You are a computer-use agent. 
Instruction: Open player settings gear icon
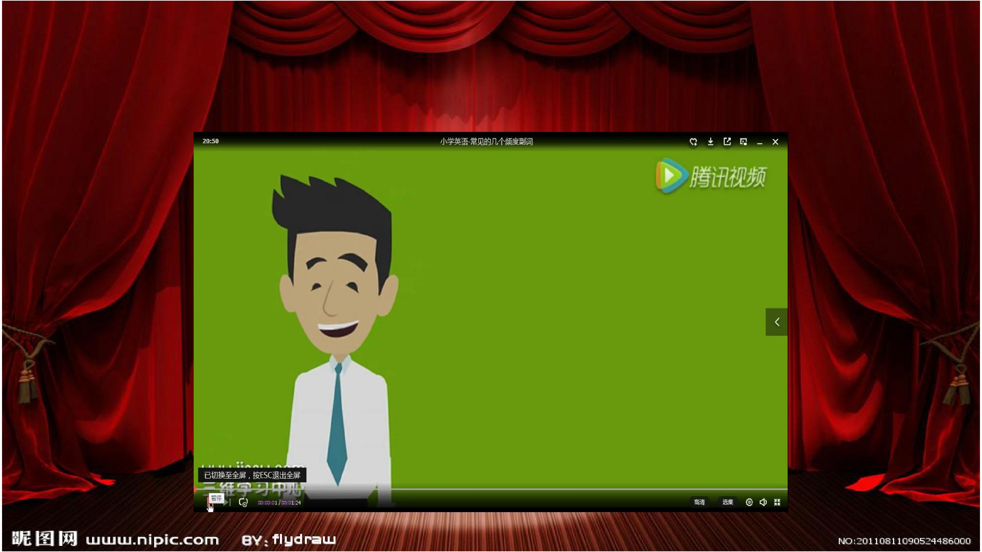[x=749, y=502]
